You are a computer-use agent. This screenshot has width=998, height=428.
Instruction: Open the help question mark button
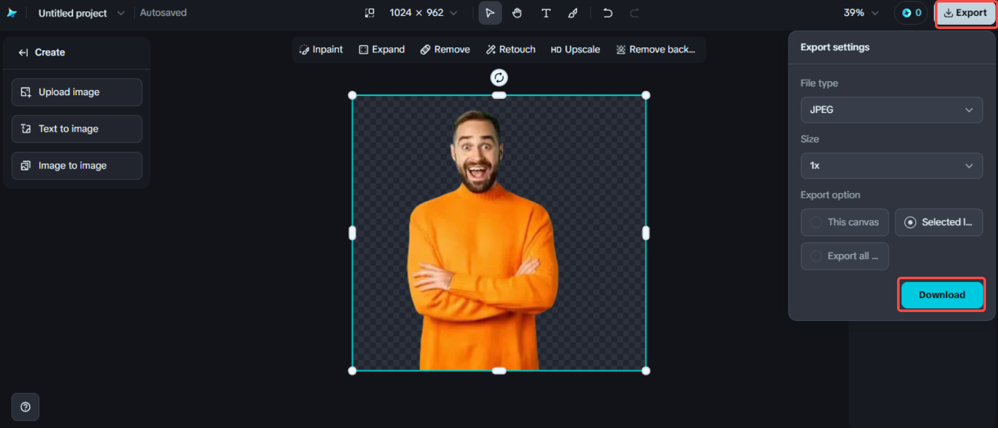[25, 407]
